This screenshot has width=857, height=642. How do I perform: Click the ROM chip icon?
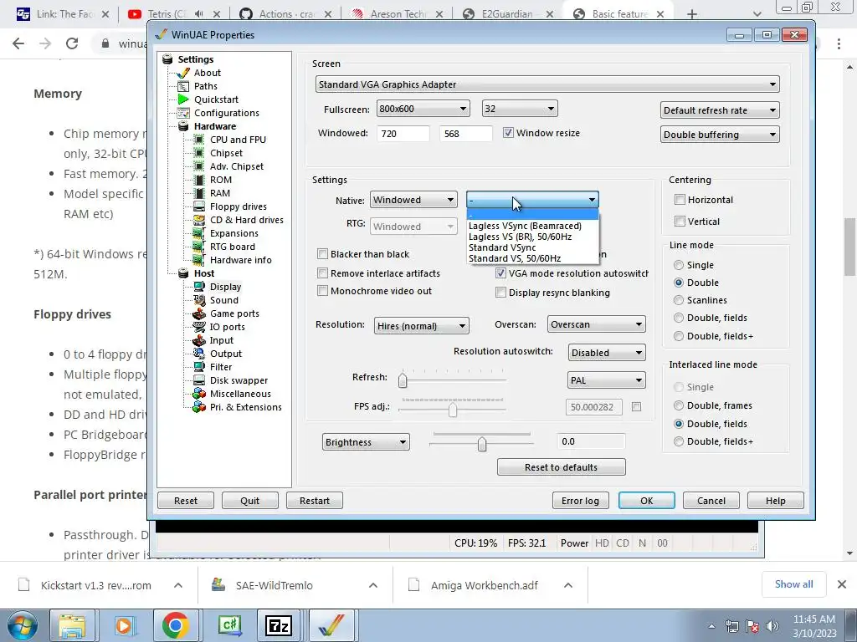click(x=199, y=180)
